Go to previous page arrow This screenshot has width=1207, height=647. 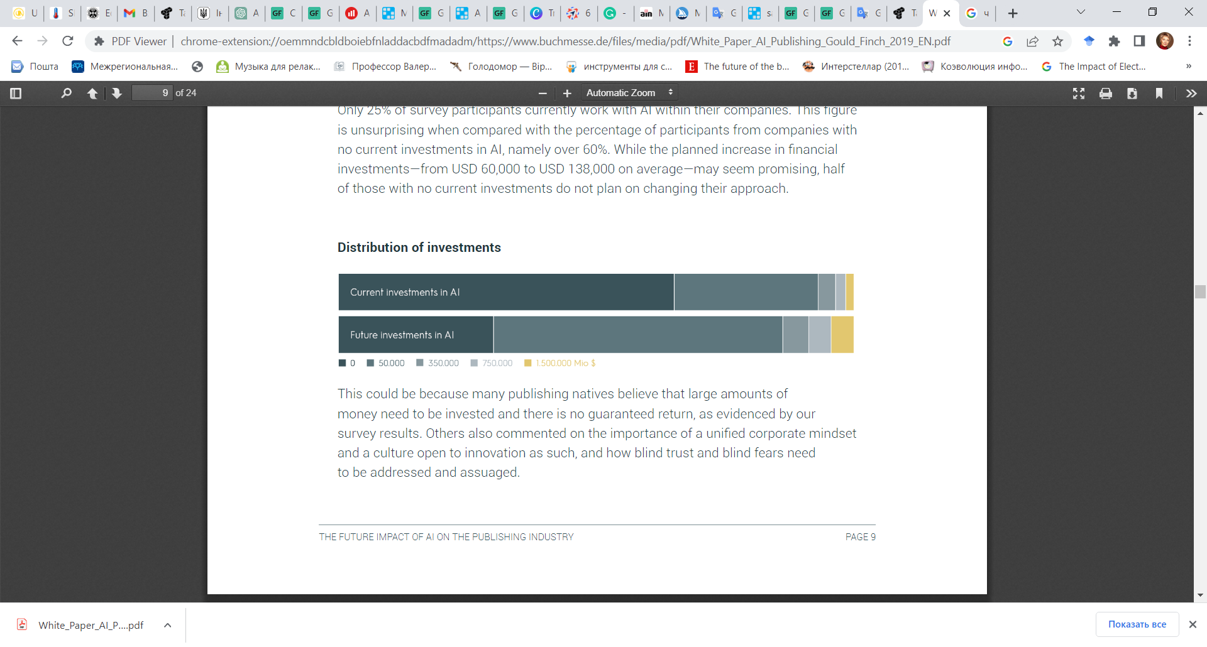[x=92, y=93]
